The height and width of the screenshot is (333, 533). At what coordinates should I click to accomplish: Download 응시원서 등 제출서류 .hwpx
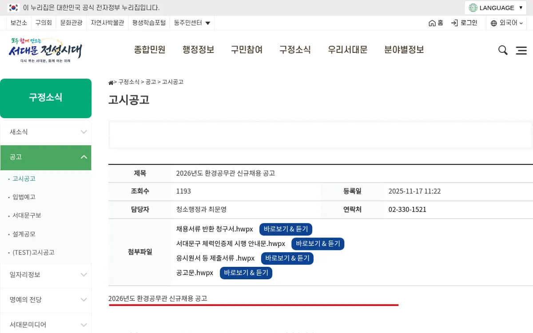[215, 258]
